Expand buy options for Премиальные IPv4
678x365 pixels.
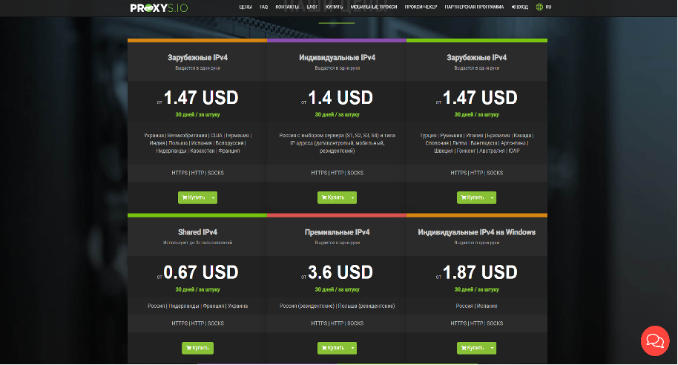353,348
